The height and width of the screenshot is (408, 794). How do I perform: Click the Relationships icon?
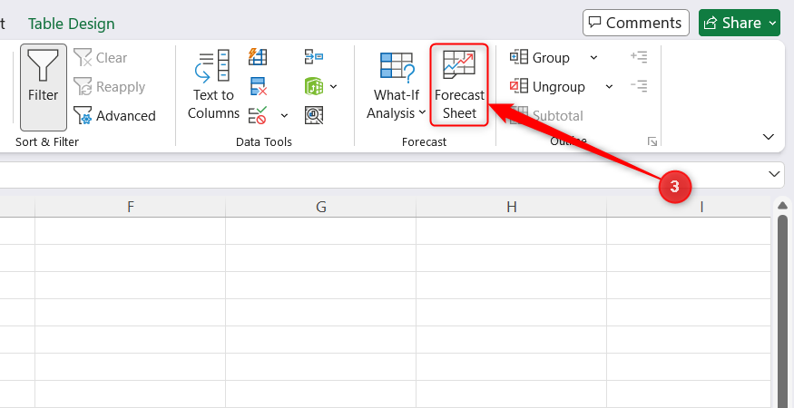[314, 86]
